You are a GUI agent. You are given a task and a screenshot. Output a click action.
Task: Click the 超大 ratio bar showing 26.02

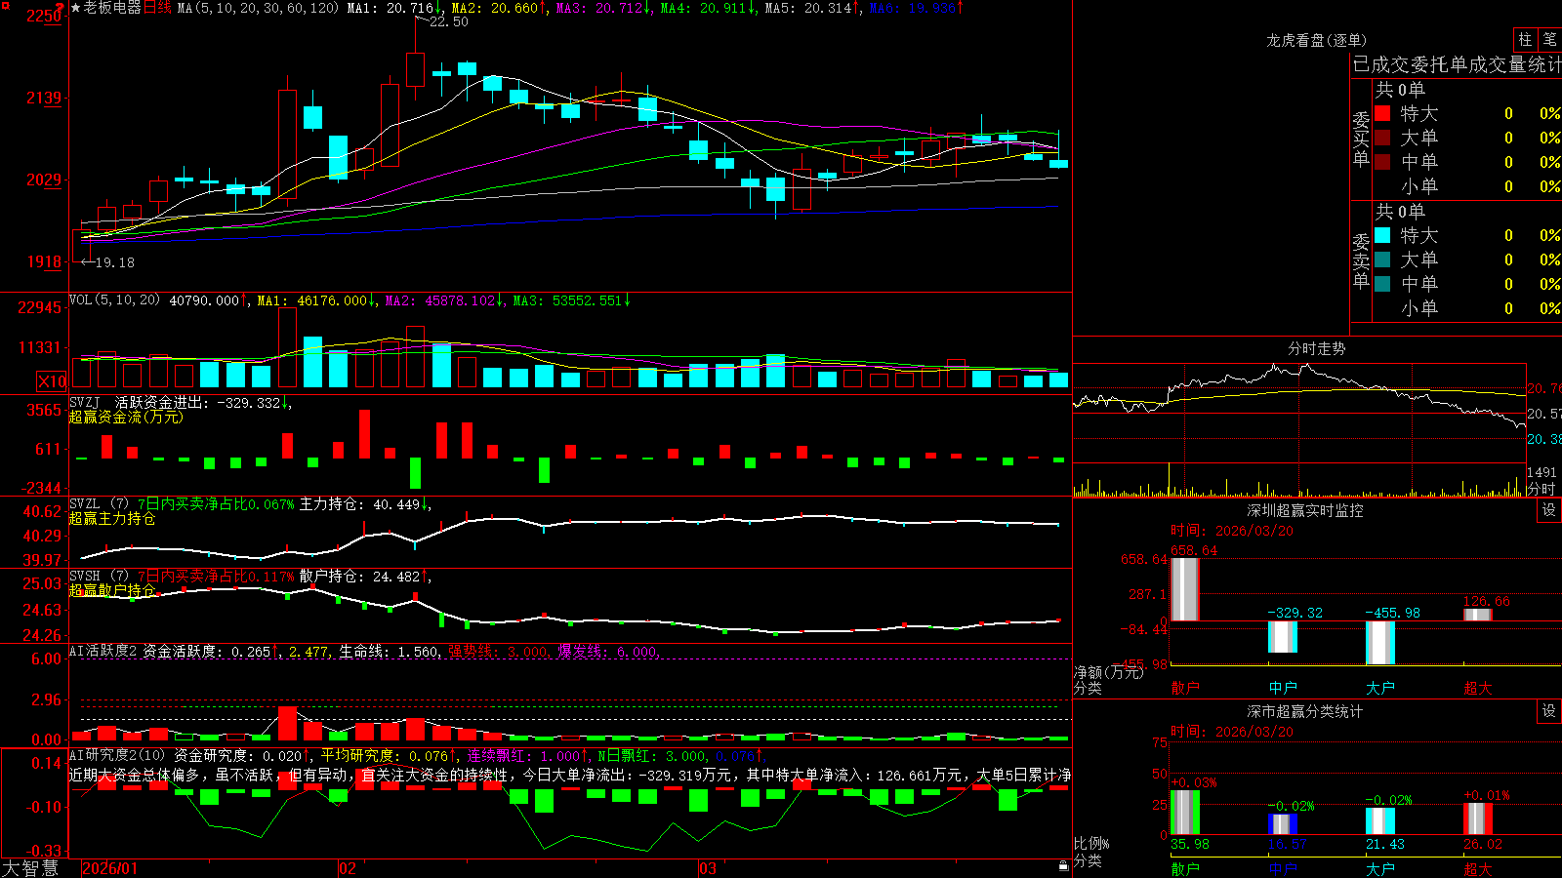click(1478, 818)
